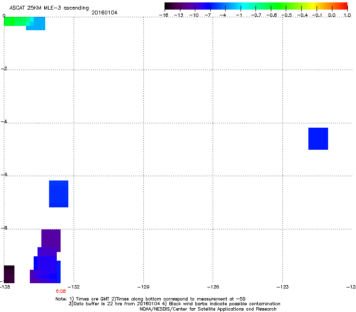This screenshot has width=356, height=312.
Task: Click longitude axis label -126
Action: (x=213, y=287)
